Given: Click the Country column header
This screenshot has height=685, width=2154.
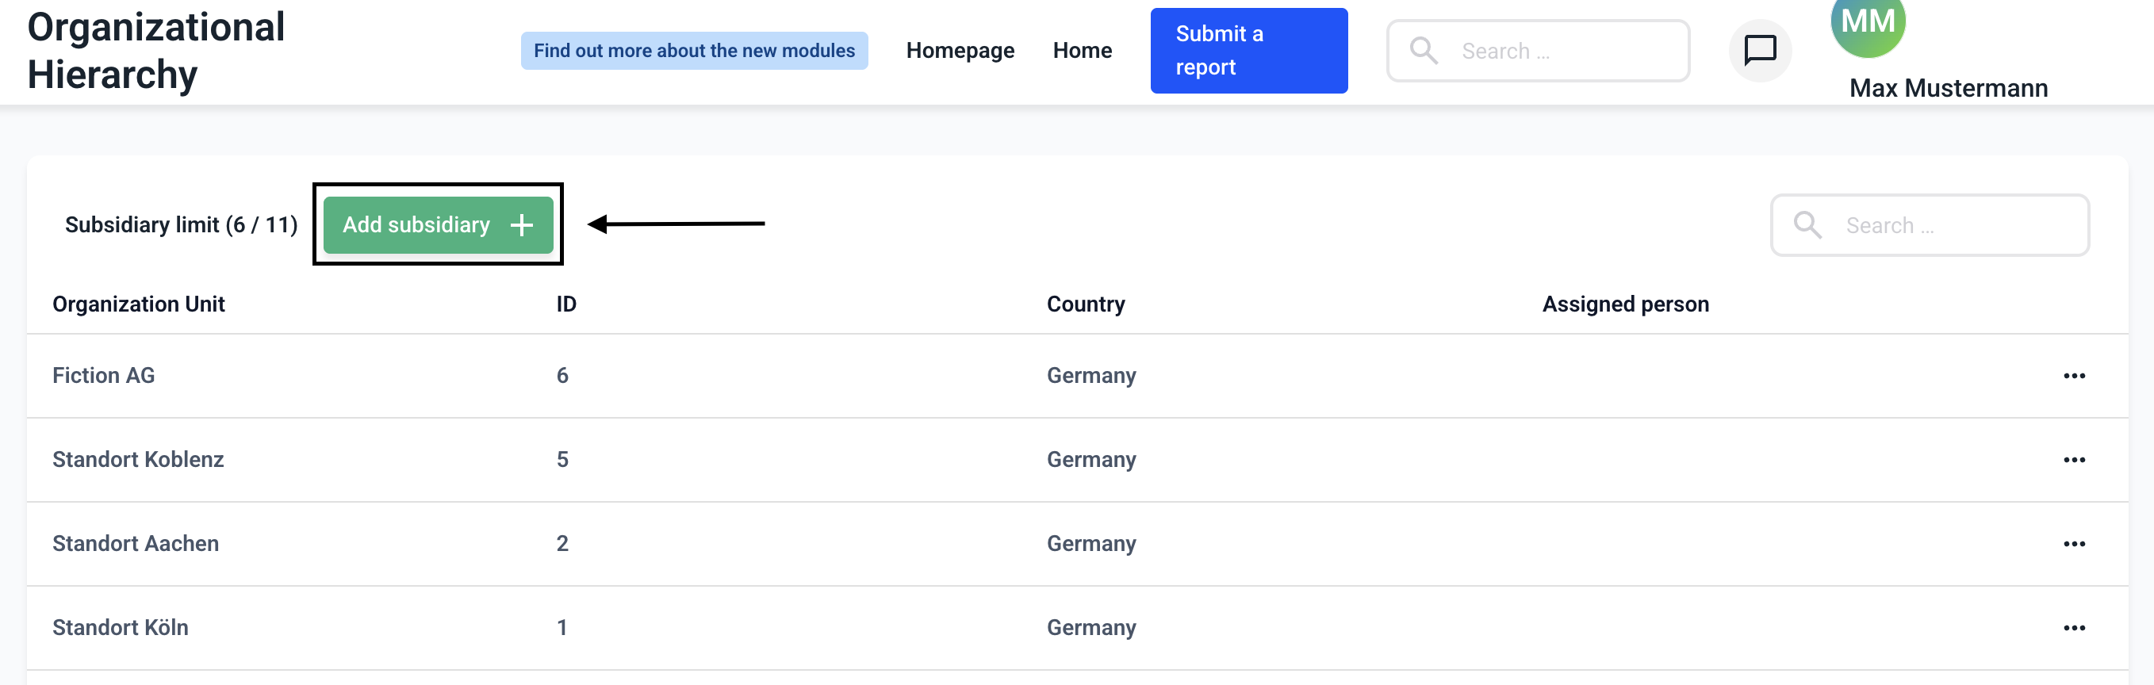Looking at the screenshot, I should click(x=1086, y=304).
